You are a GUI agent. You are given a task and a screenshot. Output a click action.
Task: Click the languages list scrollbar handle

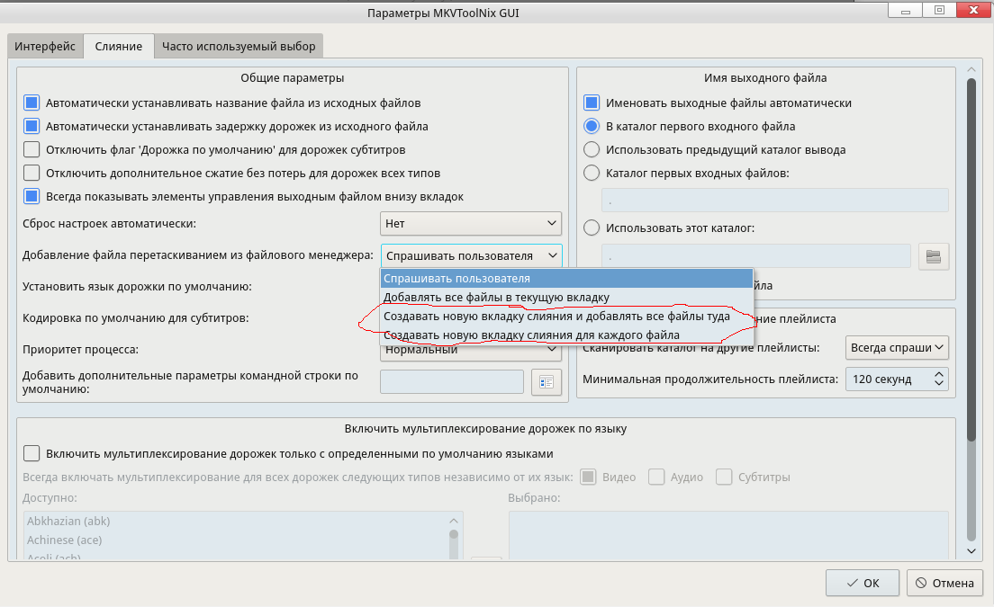453,534
